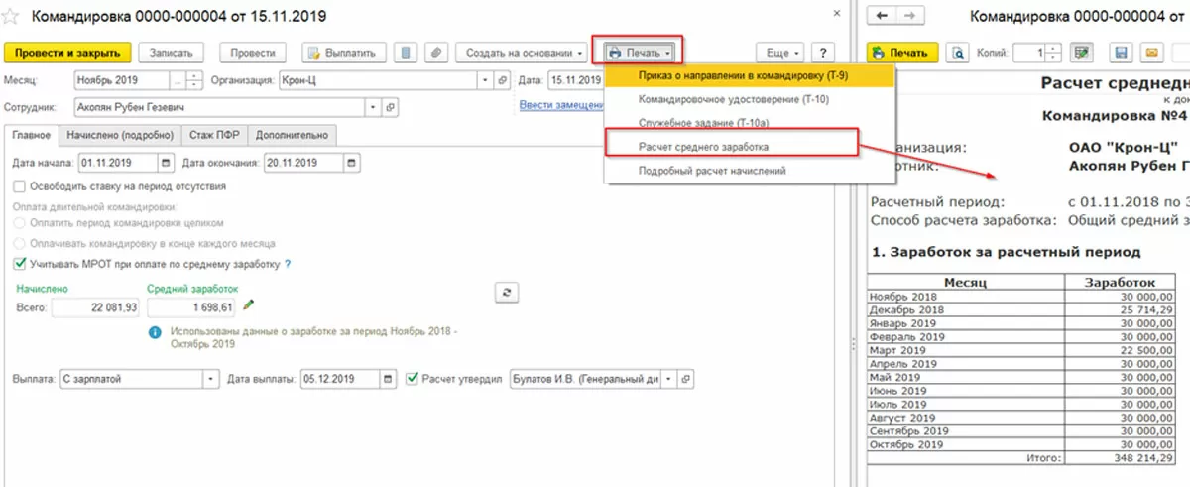Switch to Начислено (подробно) tab
This screenshot has width=1190, height=487.
coord(118,136)
